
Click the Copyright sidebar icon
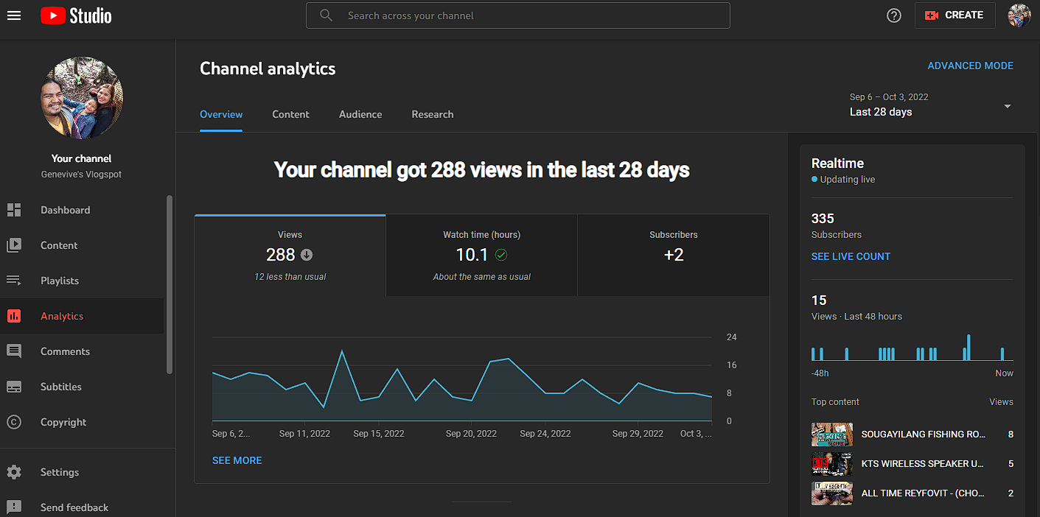14,422
